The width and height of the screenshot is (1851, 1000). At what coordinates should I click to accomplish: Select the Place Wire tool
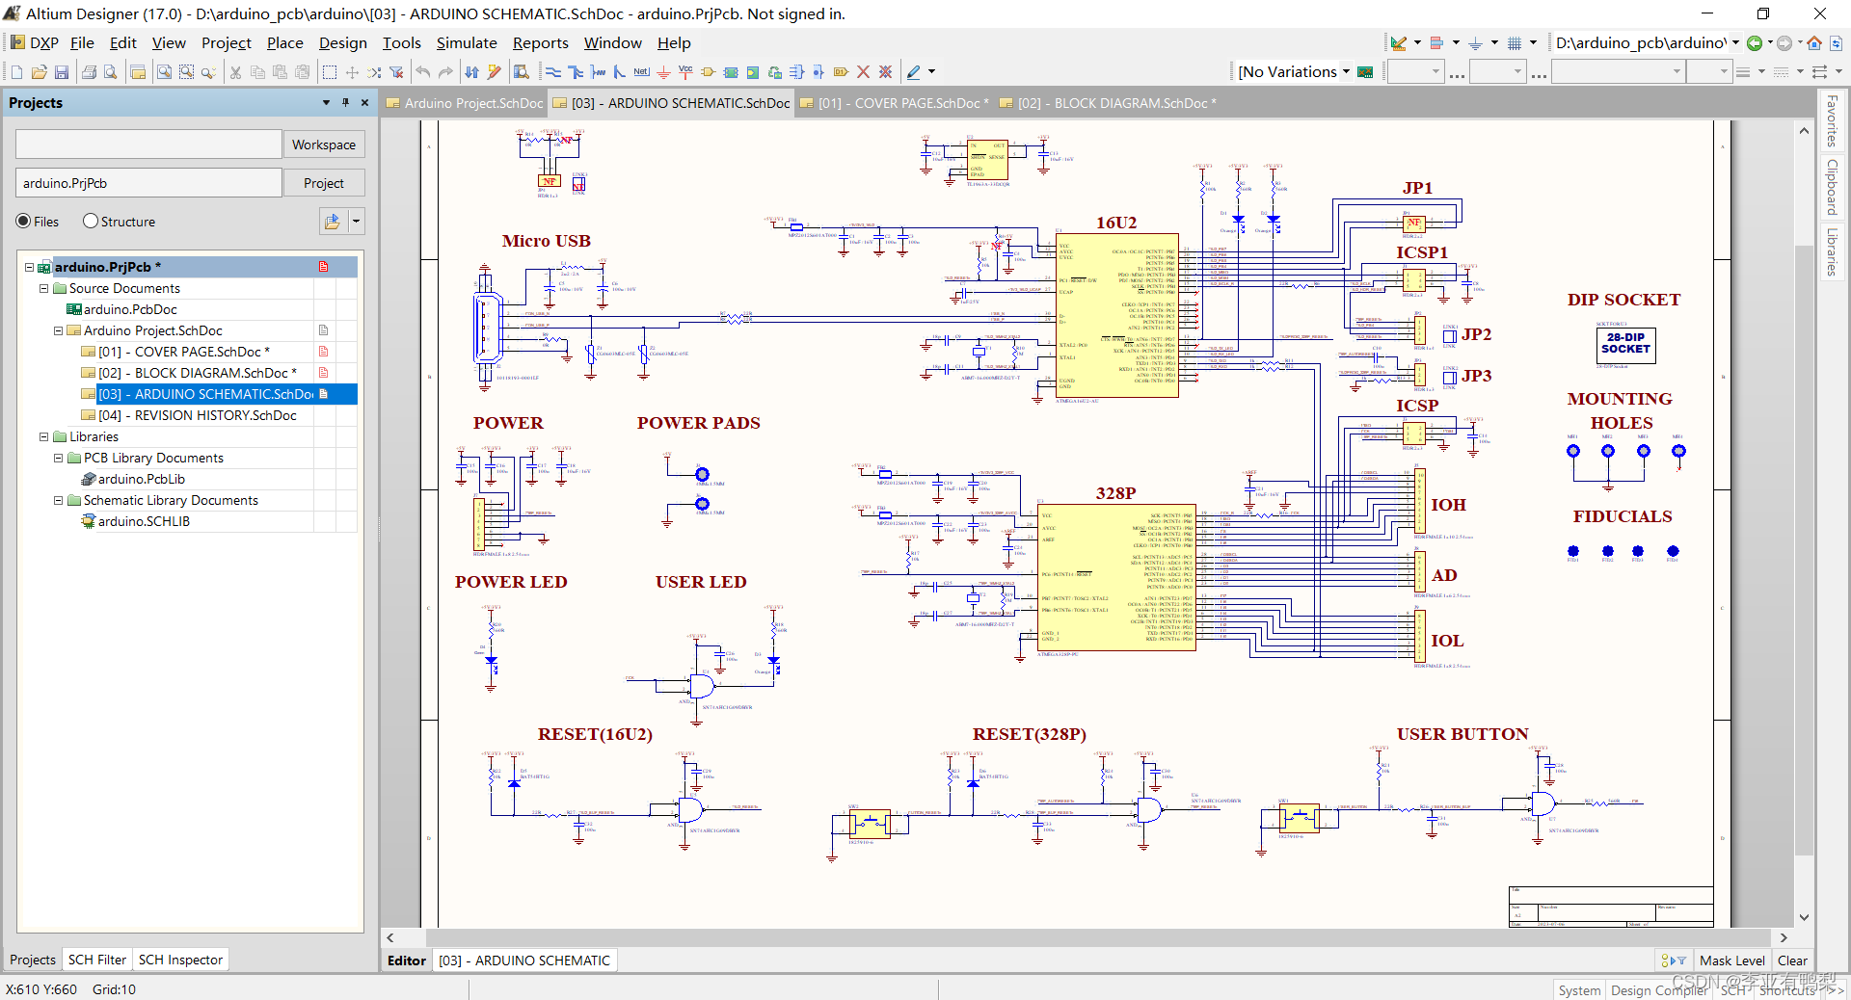pos(553,72)
